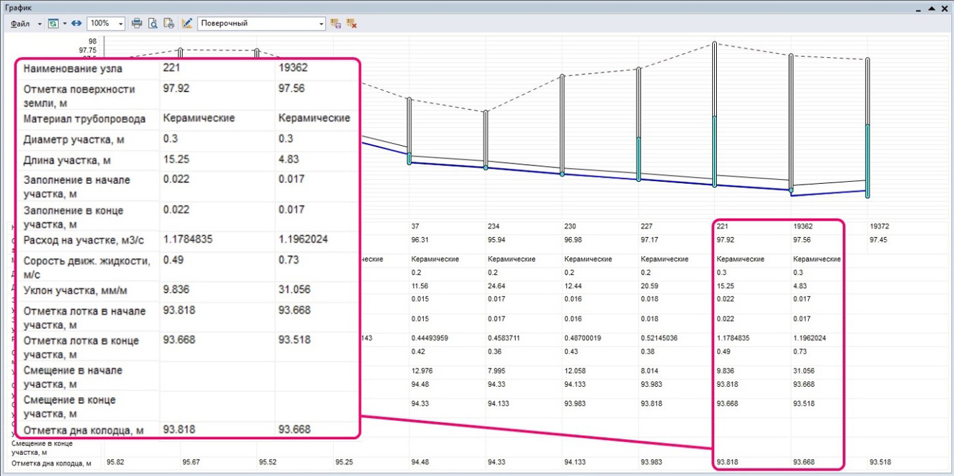Select well bottom elevation 95.82
Viewport: 954px width, 476px height.
[116, 462]
